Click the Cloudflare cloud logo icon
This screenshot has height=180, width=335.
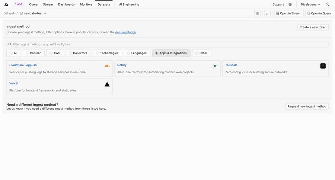click(x=107, y=66)
